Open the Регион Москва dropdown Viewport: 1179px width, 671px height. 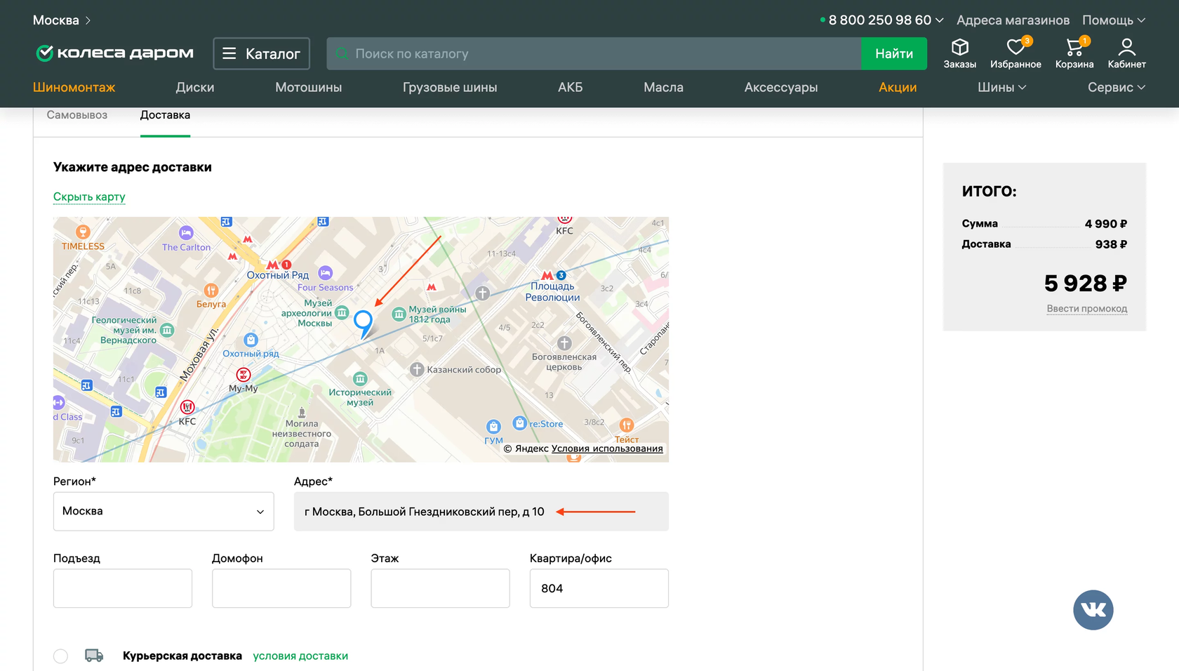tap(164, 511)
